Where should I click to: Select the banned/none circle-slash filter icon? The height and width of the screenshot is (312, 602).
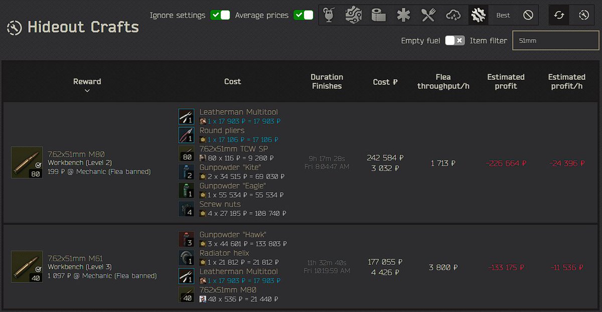528,15
